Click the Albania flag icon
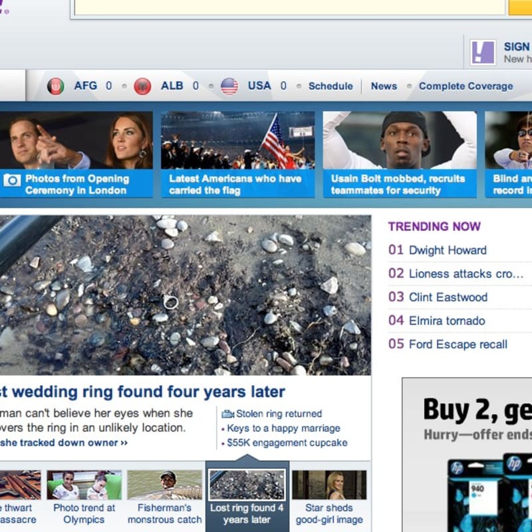 [x=142, y=86]
